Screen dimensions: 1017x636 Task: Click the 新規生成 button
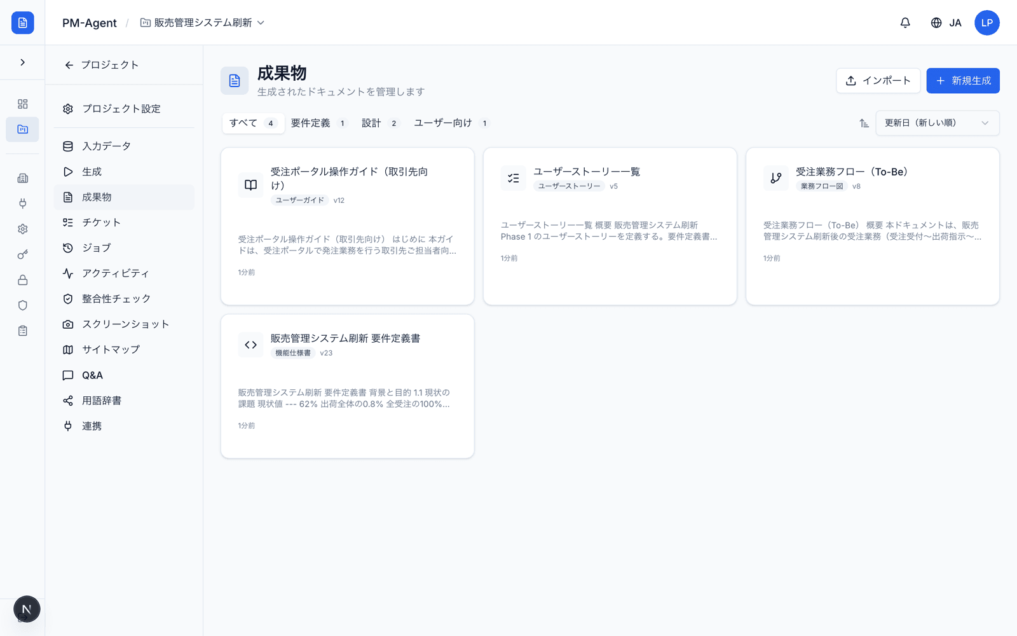tap(963, 81)
